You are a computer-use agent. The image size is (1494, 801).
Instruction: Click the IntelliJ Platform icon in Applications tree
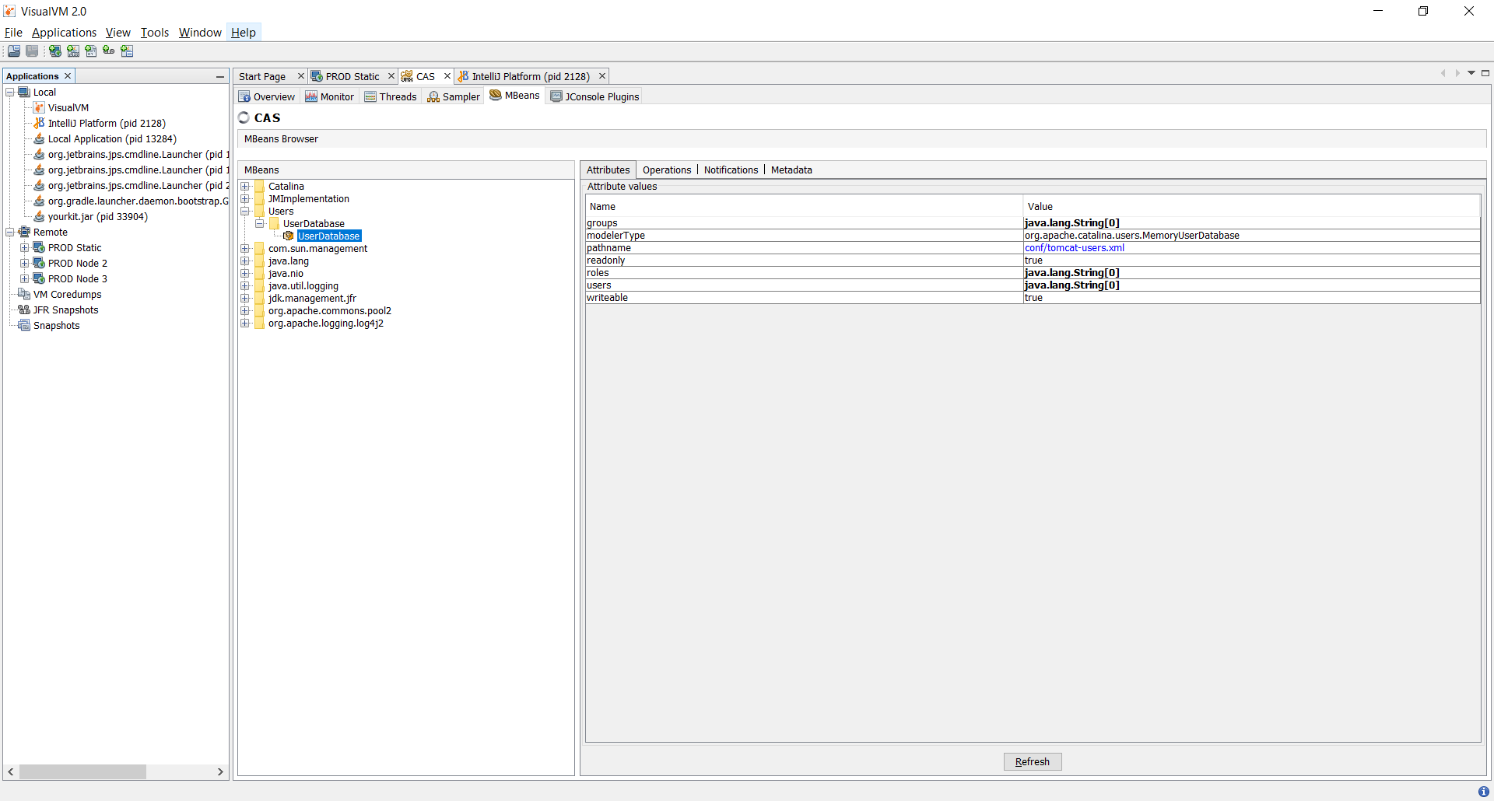pos(39,123)
